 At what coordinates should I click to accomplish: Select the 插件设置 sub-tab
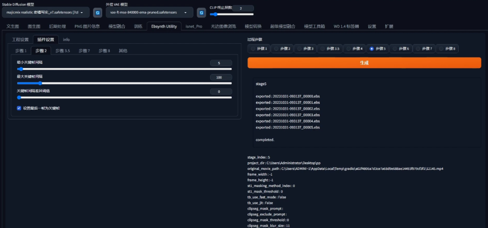pyautogui.click(x=46, y=39)
